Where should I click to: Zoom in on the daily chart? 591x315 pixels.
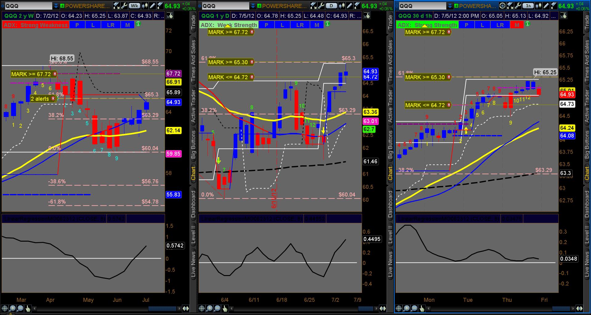[210, 309]
